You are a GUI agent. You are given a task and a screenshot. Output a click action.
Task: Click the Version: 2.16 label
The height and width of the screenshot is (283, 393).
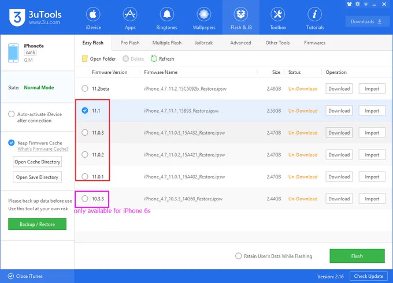331,277
